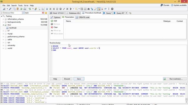
Task: Click the Run routine(s) button
Action: (x=175, y=79)
